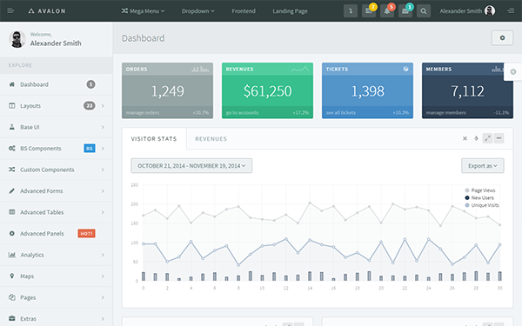Open tasks list icon with yellow badge
This screenshot has height=326, width=522.
(x=369, y=11)
